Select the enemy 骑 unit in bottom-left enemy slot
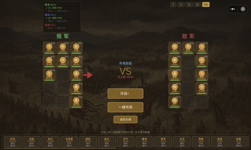The image size is (251, 150). (175, 102)
